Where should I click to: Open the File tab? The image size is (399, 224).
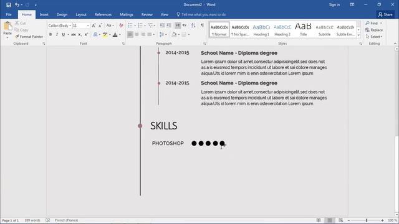click(x=9, y=15)
